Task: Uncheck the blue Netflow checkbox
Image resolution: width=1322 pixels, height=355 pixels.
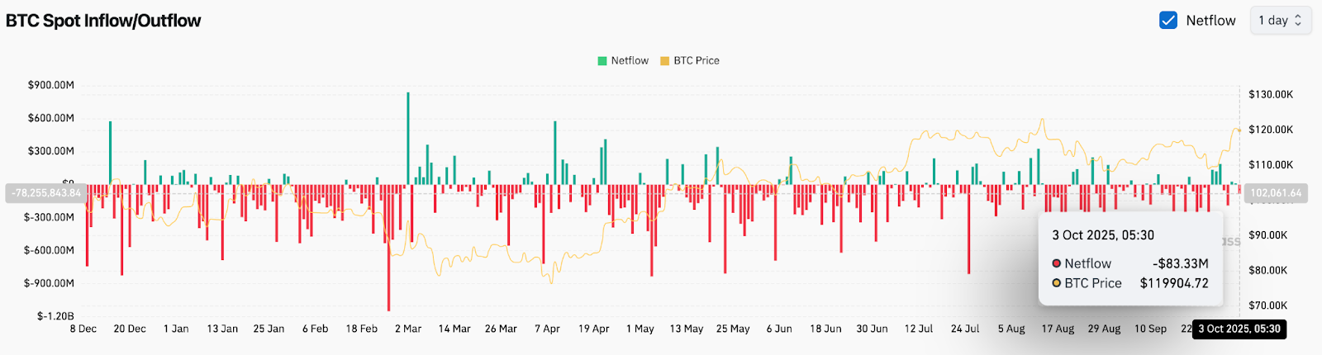Action: coord(1168,21)
